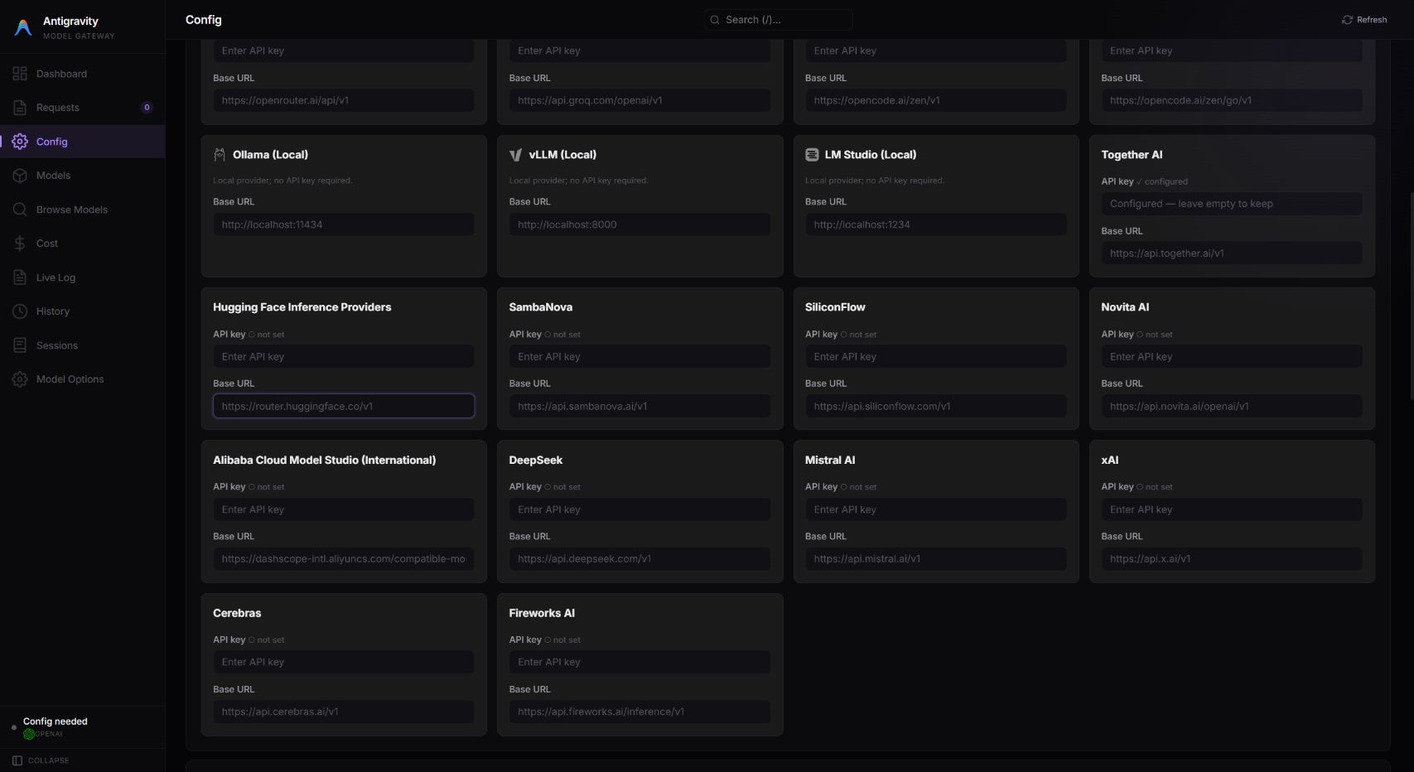Go to the Requests page

pyautogui.click(x=83, y=108)
